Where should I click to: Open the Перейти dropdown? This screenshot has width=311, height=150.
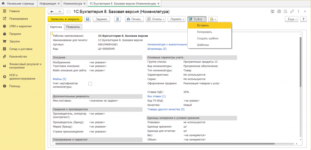(176, 19)
